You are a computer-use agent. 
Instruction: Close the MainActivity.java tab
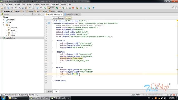[80, 14]
